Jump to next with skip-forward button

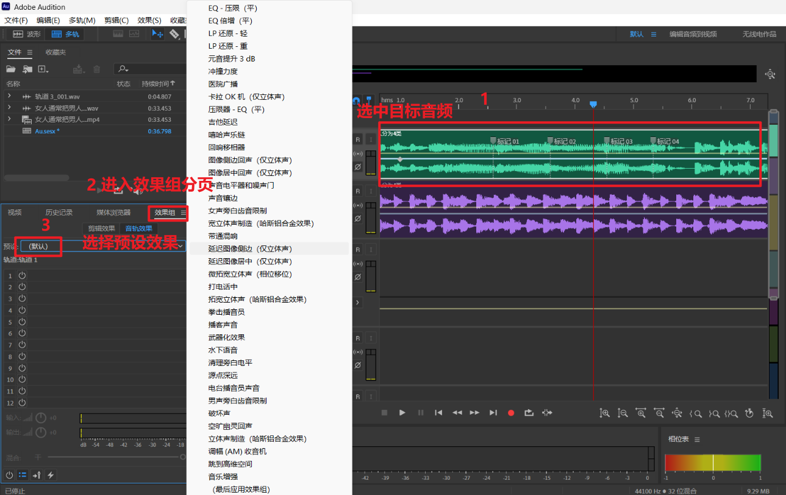(493, 413)
